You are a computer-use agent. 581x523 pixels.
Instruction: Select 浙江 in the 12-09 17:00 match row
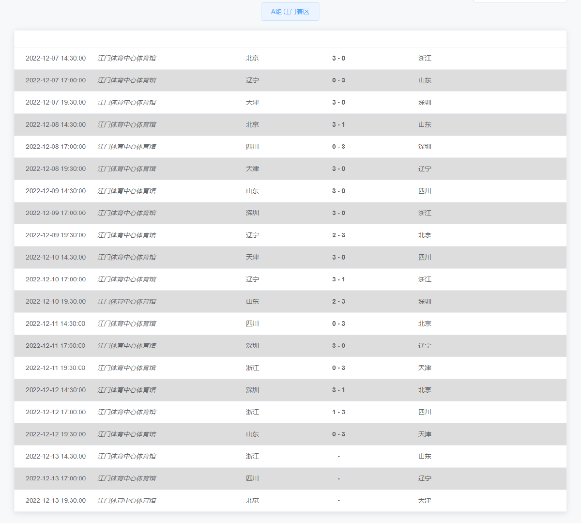coord(425,213)
